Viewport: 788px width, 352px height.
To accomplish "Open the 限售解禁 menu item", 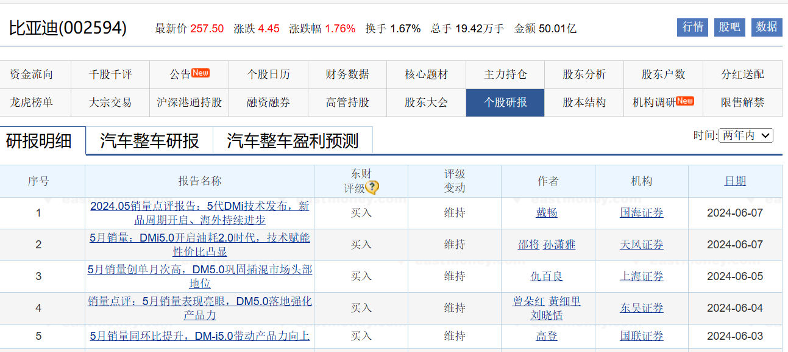I will click(742, 102).
